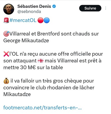Click the text about Villarreal and Brentford
Viewport: 111px width, 114px height.
pos(54,34)
